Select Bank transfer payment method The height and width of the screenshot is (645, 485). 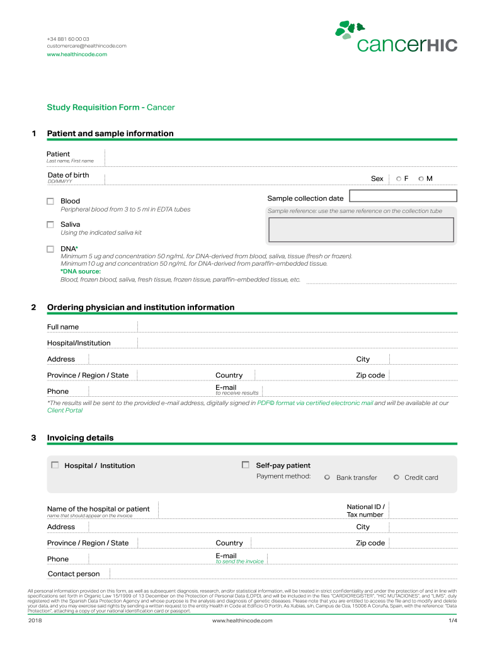(x=327, y=477)
